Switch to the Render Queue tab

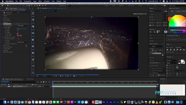point(30,79)
